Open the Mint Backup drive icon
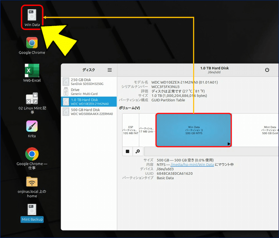Screen dimensions: 279x238 (32, 210)
